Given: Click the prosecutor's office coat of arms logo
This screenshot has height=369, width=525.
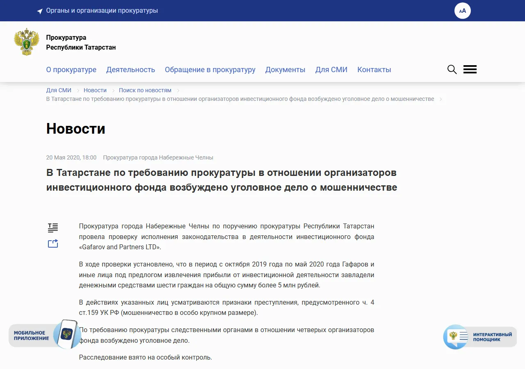Looking at the screenshot, I should (x=27, y=42).
